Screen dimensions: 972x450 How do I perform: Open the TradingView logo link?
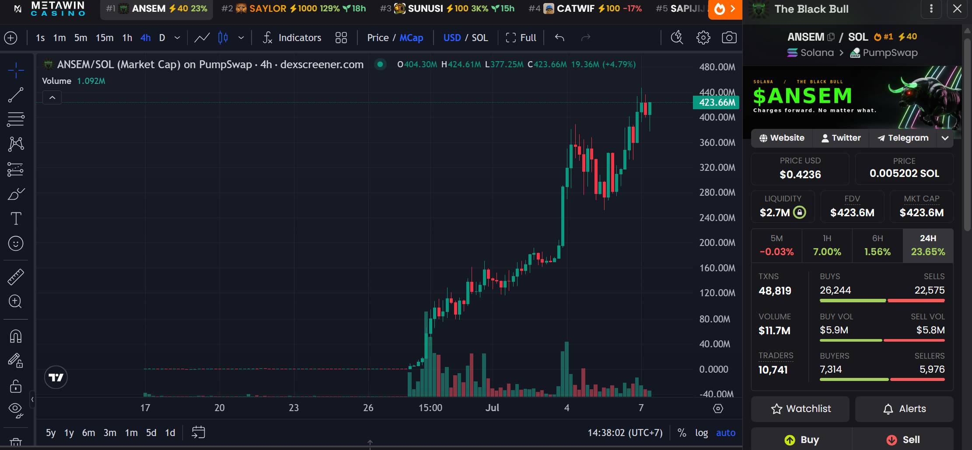[56, 377]
